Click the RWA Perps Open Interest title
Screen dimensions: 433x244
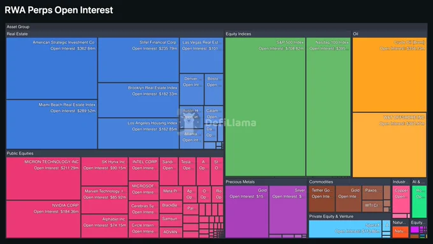pos(59,10)
